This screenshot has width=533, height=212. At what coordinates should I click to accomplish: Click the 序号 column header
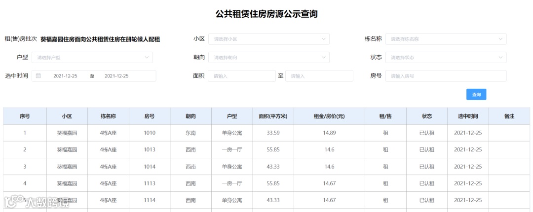pyautogui.click(x=25, y=116)
